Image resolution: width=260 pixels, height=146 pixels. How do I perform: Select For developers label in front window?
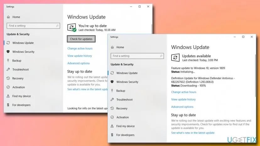pyautogui.click(x=125, y=135)
